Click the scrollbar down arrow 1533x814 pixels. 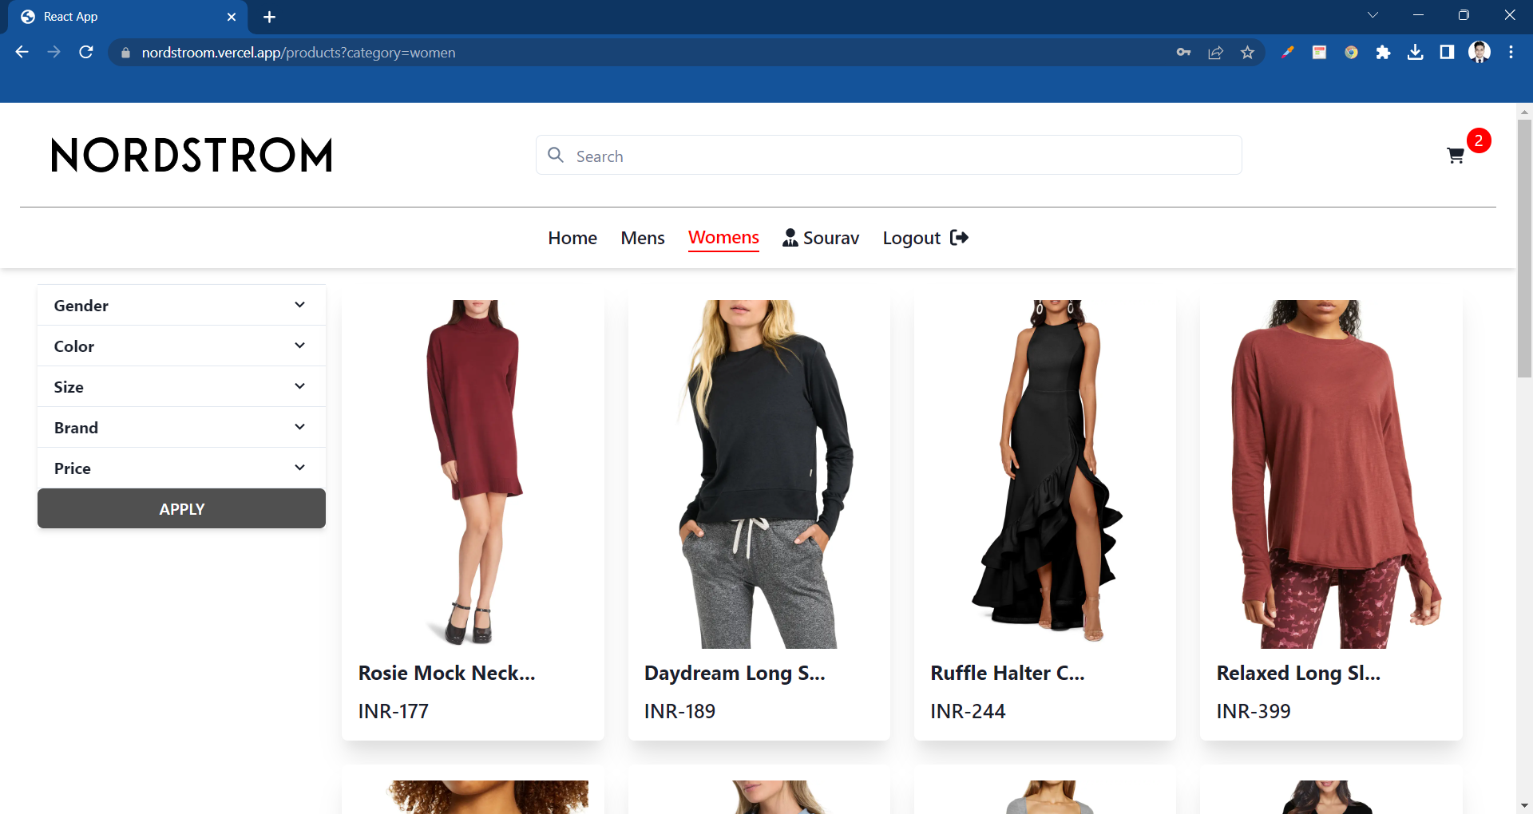pos(1524,806)
